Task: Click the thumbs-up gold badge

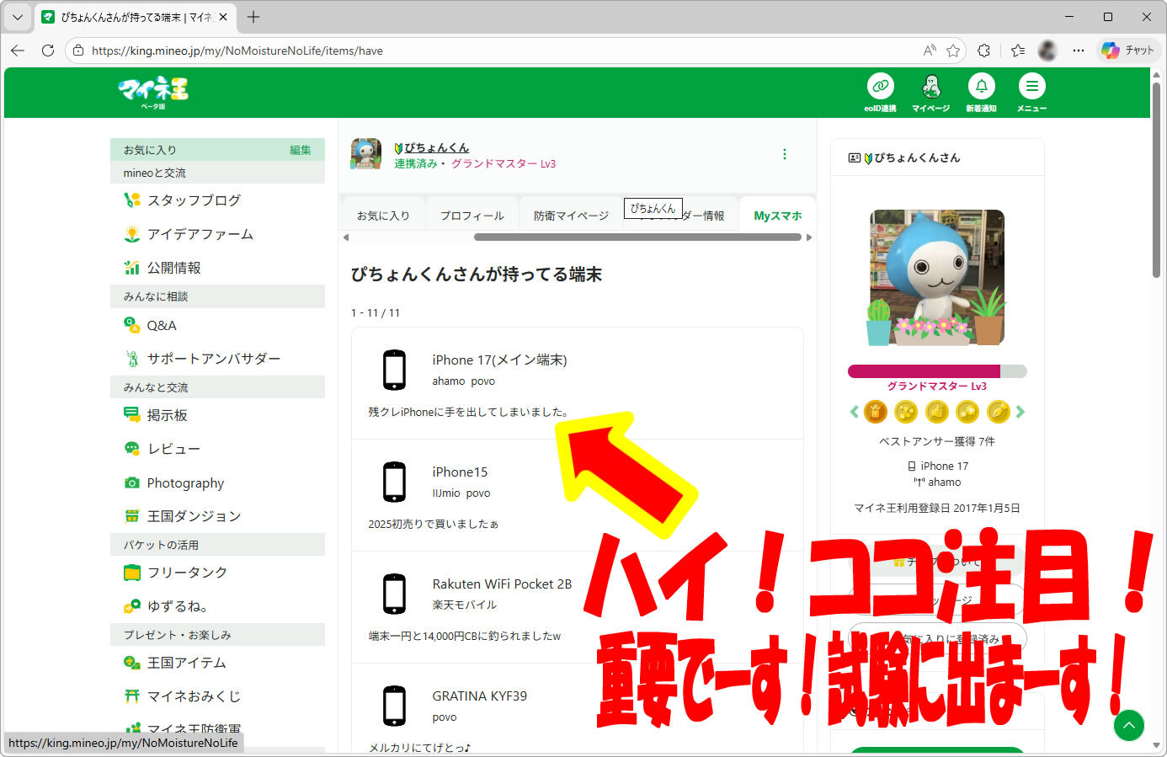Action: coord(937,412)
